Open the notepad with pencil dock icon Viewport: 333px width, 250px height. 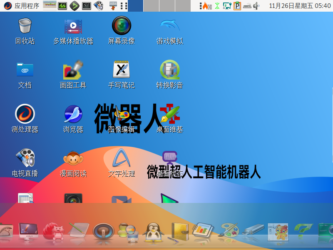[79, 231]
